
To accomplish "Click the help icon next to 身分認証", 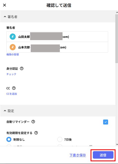I will pyautogui.click(x=22, y=68).
